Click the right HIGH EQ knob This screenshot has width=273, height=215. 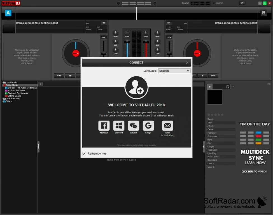tap(157, 33)
